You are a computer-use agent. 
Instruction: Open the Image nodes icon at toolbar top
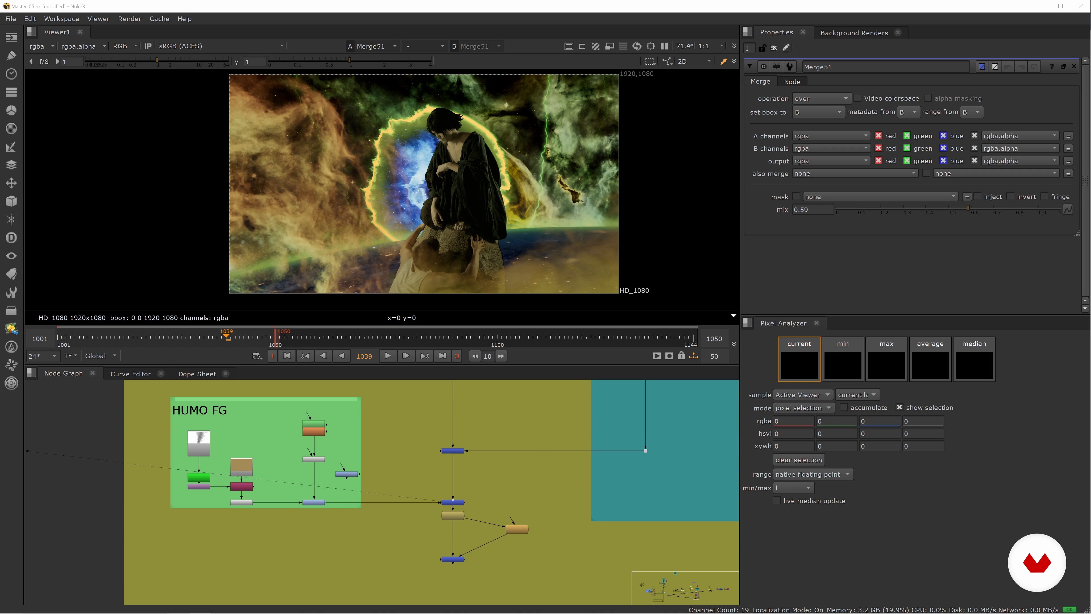[x=11, y=37]
